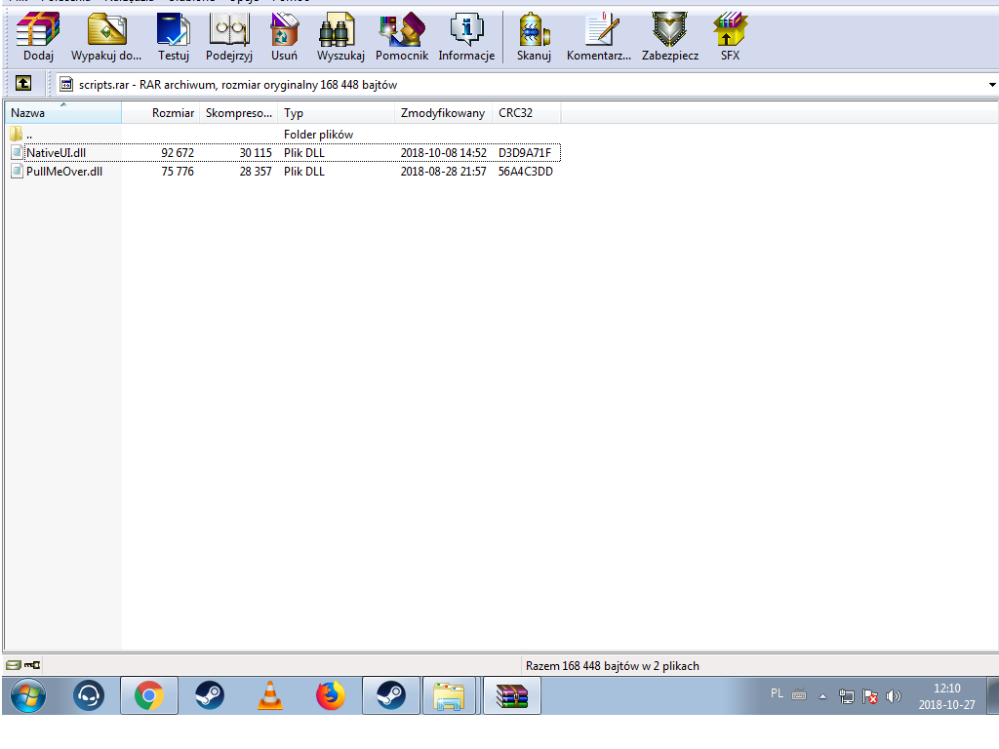Click the key password icon in status bar
The width and height of the screenshot is (999, 749).
(32, 665)
